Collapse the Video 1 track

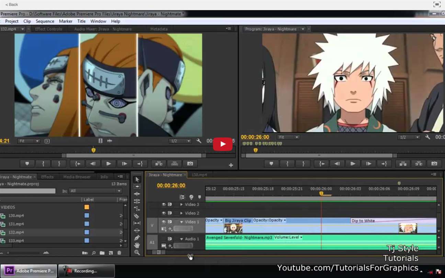coord(181,222)
